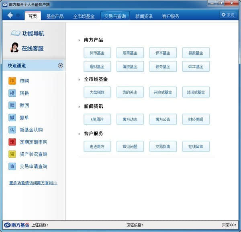The height and width of the screenshot is (232, 241).
Task: Click the yellow 资 icon
Action: click(12, 154)
